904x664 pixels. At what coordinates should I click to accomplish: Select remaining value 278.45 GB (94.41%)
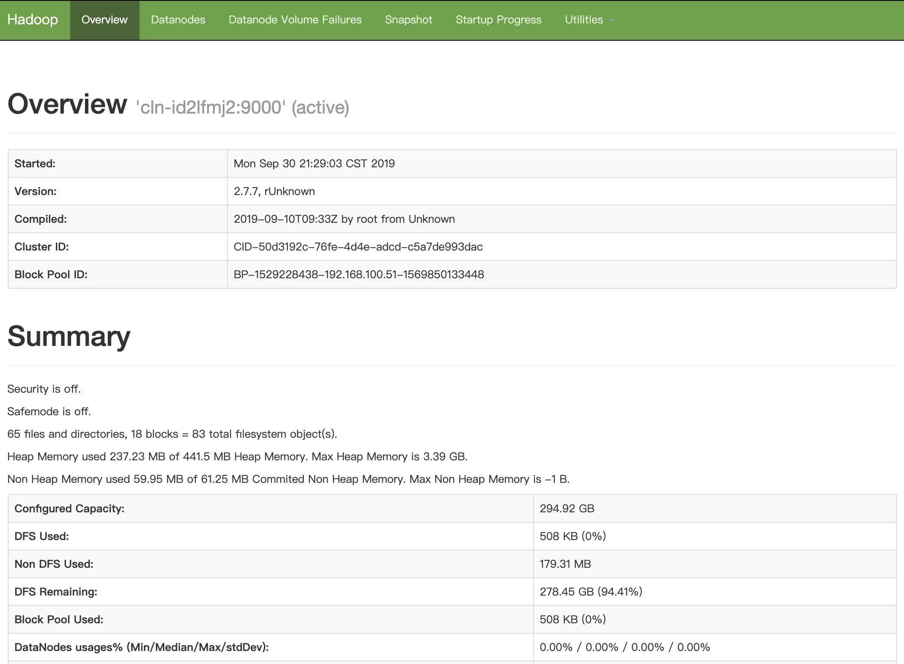click(x=591, y=592)
